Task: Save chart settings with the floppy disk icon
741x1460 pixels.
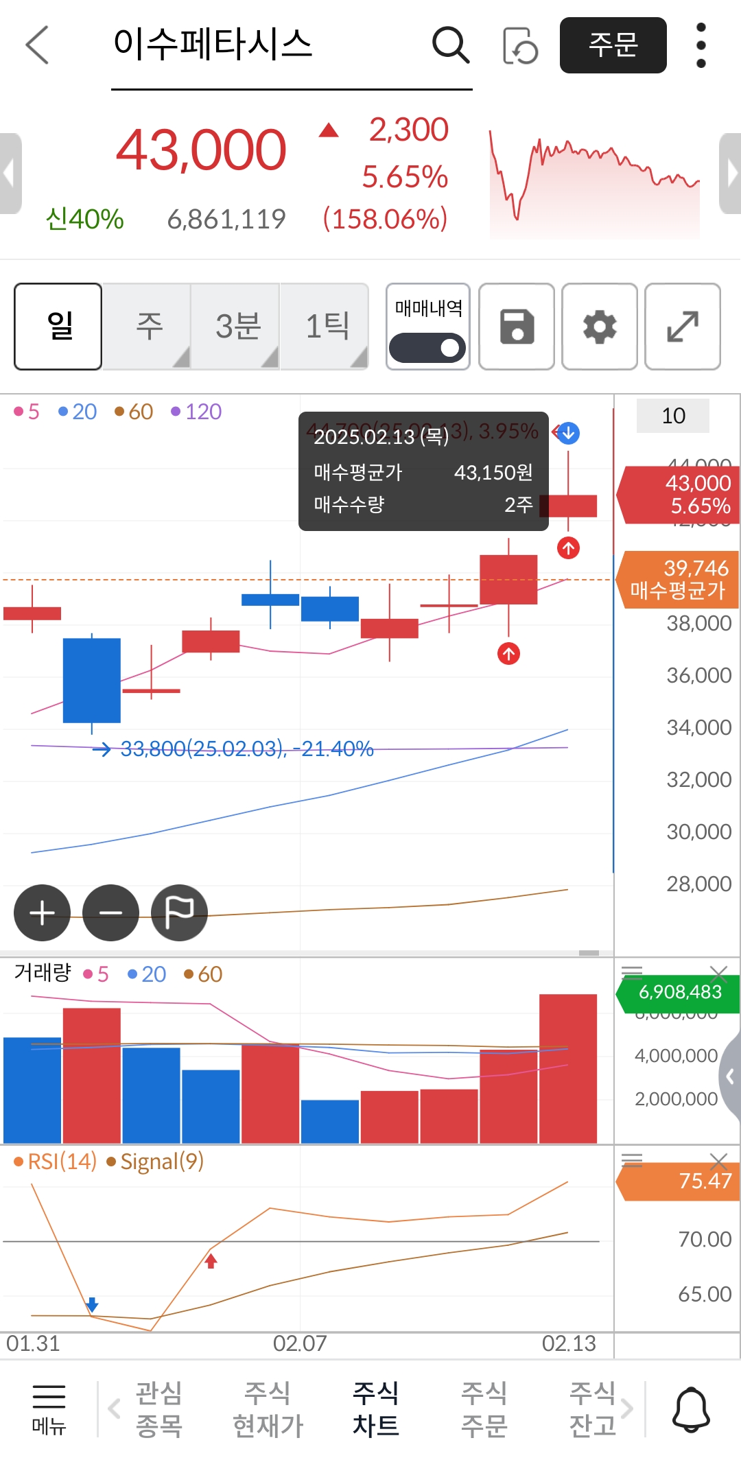Action: tap(517, 327)
